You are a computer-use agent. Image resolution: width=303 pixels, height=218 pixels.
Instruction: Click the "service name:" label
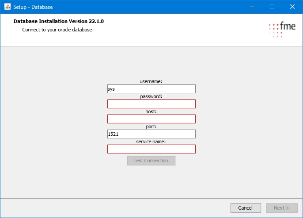click(151, 142)
